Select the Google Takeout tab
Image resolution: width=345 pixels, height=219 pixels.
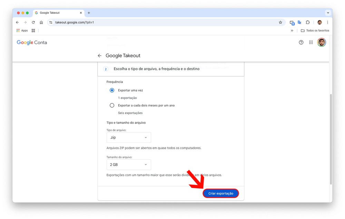[58, 13]
